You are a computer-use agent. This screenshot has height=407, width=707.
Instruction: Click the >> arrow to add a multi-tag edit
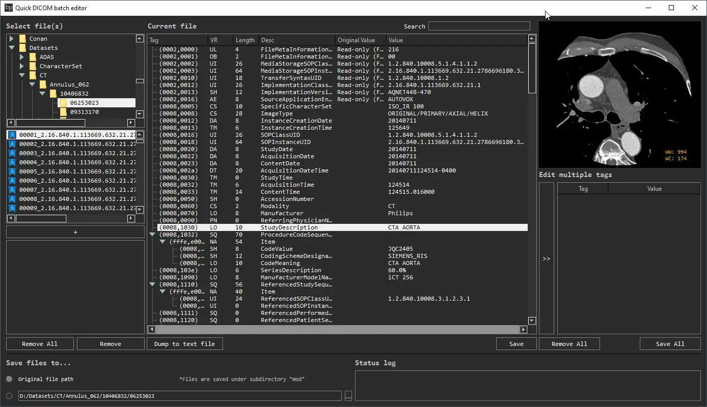546,258
